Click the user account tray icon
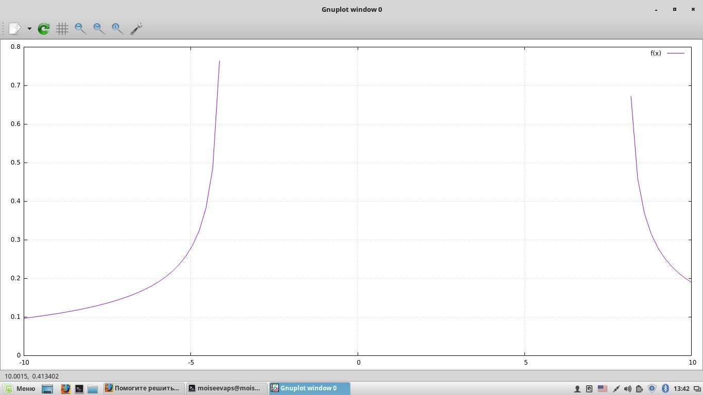This screenshot has height=395, width=703. point(577,389)
